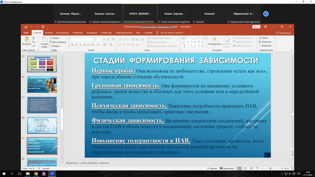315x177 pixels.
Task: Click the Paste (Вставить) clipboard icon
Action: pyautogui.click(x=27, y=40)
